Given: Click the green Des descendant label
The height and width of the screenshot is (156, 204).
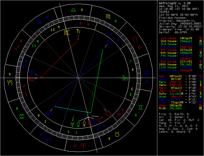Looking at the screenshot, I should coord(125,78).
